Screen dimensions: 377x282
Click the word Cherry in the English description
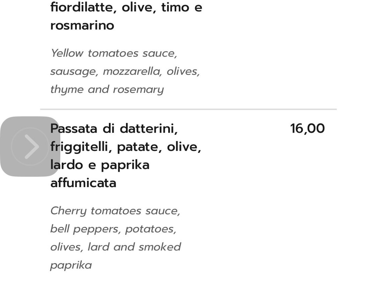[68, 211]
